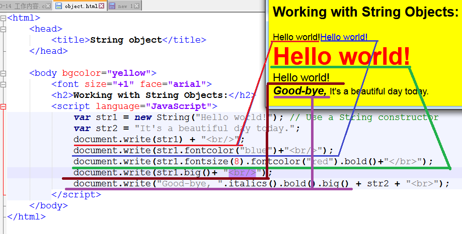
Task: Click the <h2> heading code line
Action: [153, 95]
